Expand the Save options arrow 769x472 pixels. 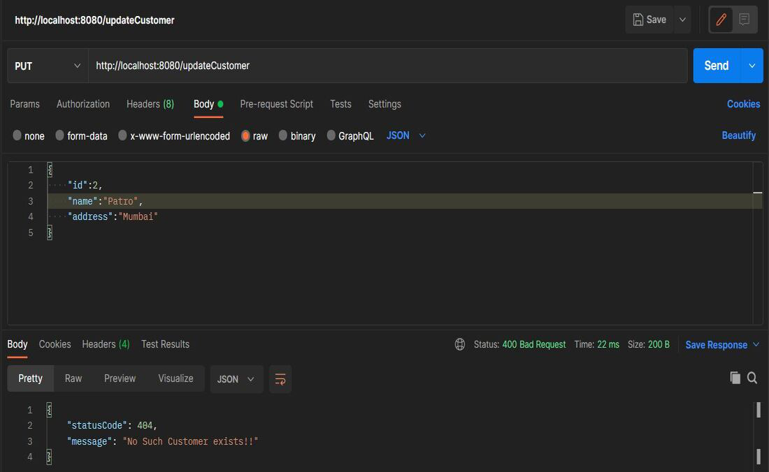(x=682, y=20)
